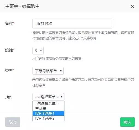Select 主菜单 from the dropdown list
This screenshot has height=130, width=139.
coord(48,108)
